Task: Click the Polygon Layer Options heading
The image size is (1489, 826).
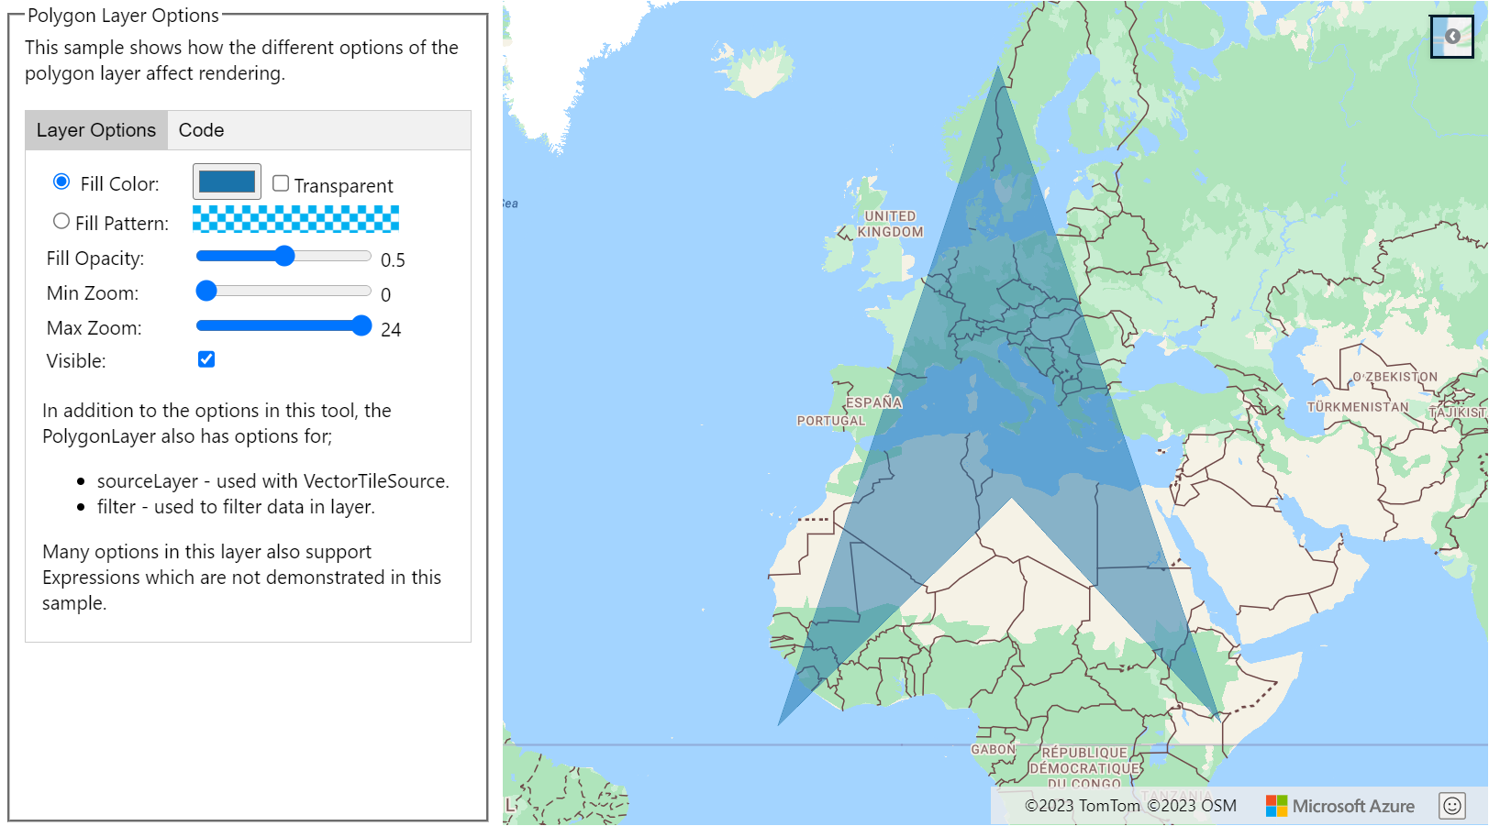Action: point(123,16)
